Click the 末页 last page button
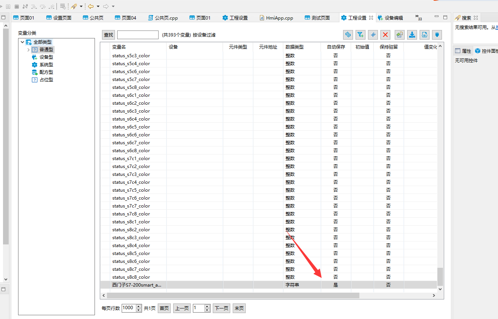The width and height of the screenshot is (498, 319). coord(239,308)
